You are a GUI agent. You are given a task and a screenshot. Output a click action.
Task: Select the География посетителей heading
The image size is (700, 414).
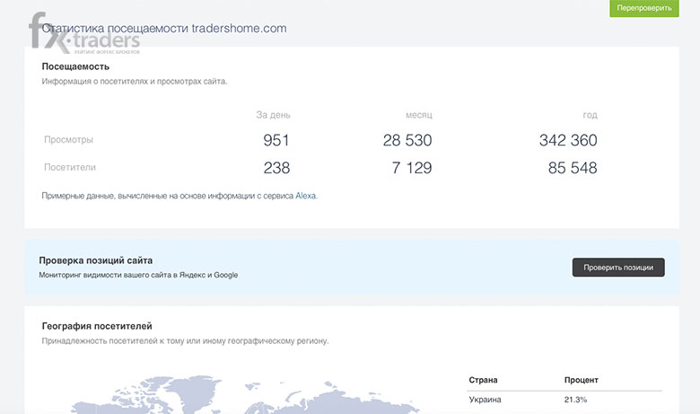[x=97, y=326]
